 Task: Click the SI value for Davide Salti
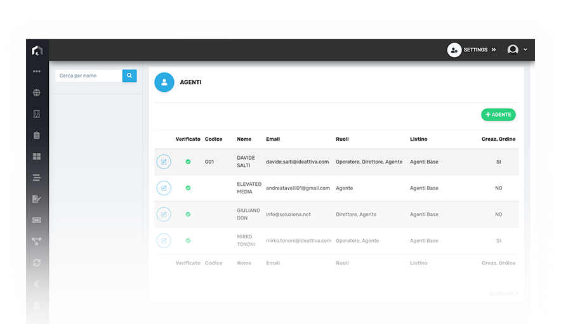point(498,162)
